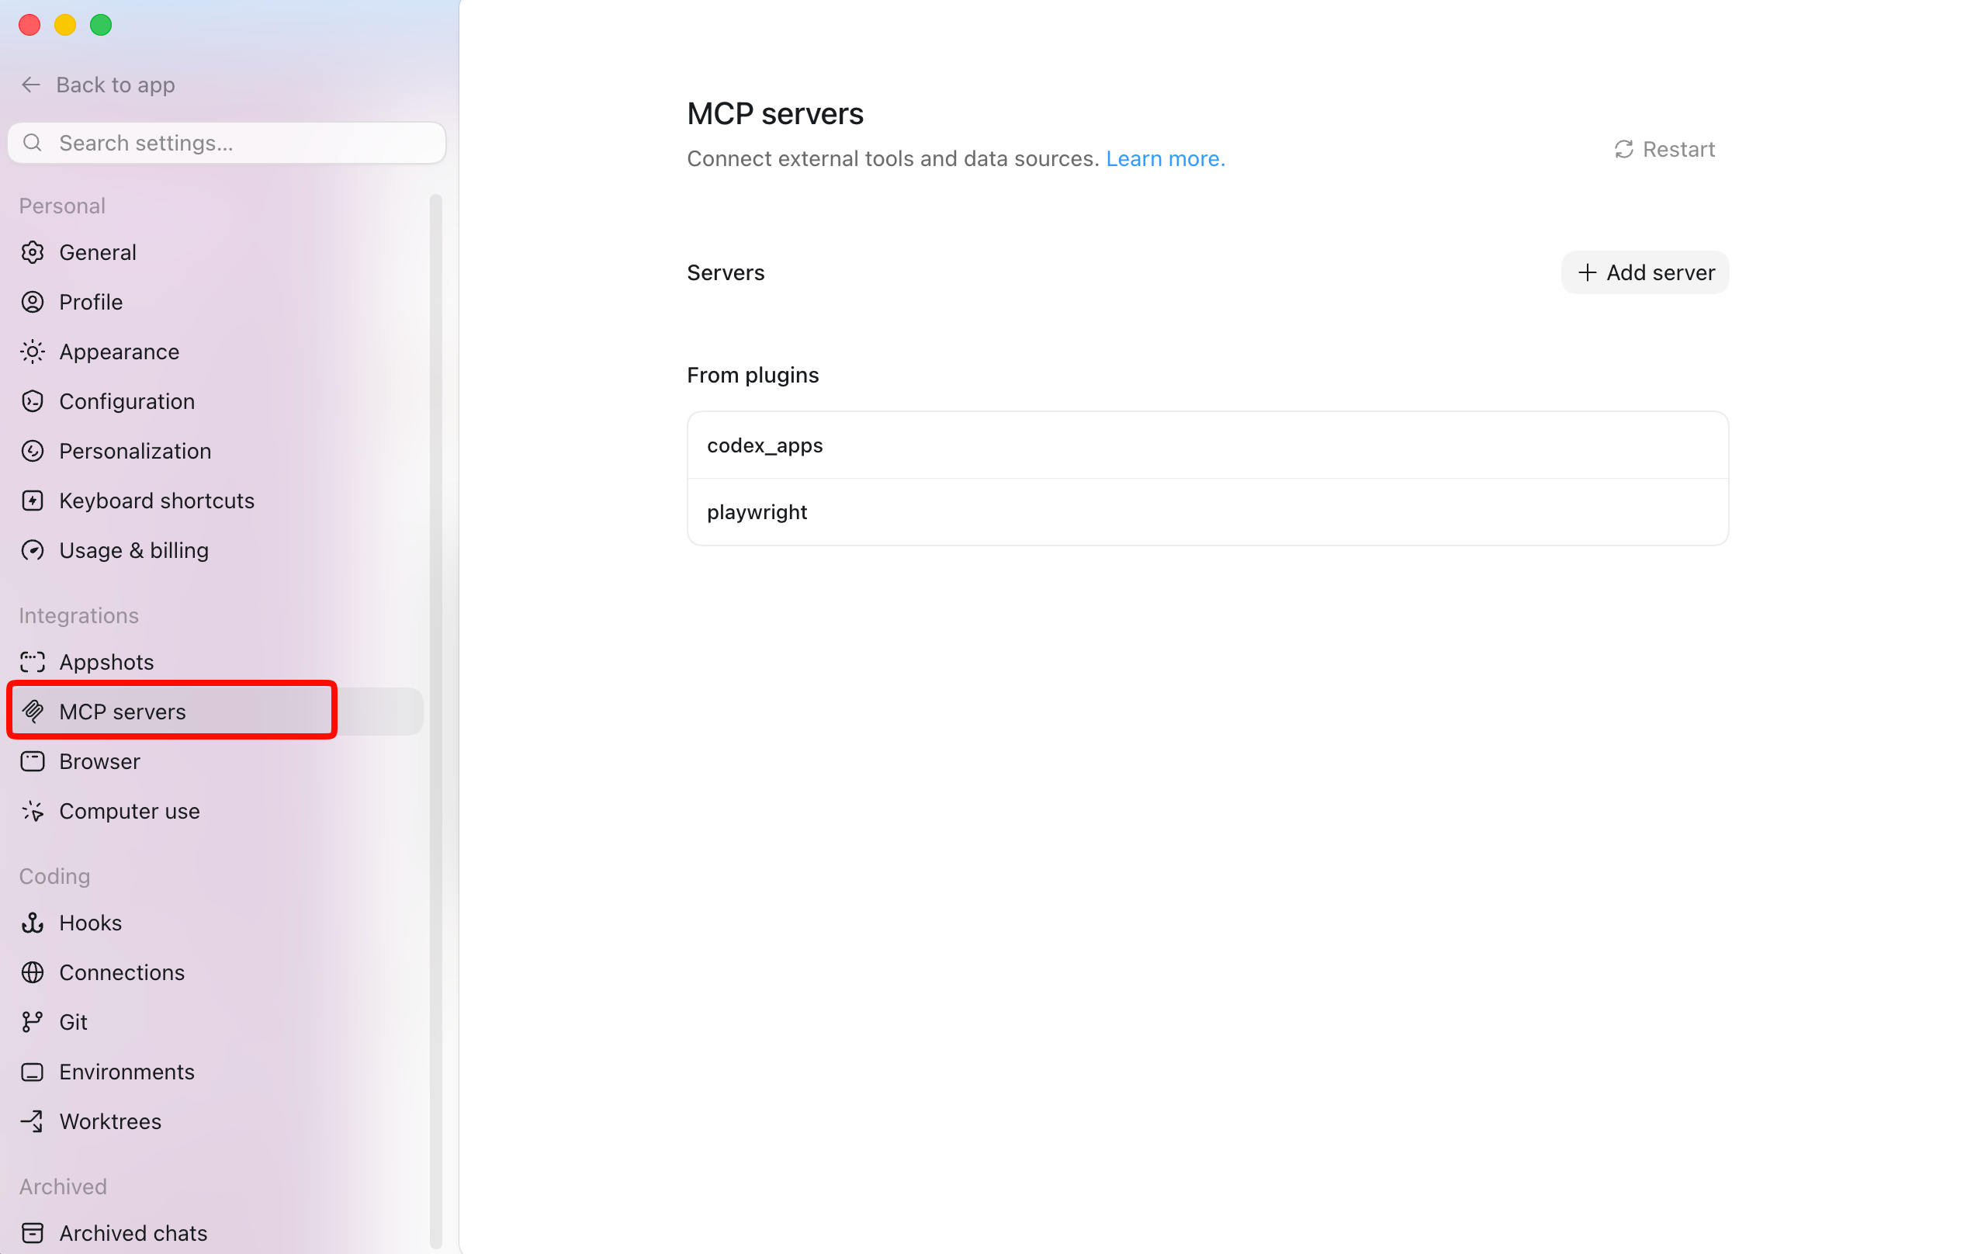This screenshot has height=1254, width=1971.
Task: Open Browser integration settings
Action: (x=216, y=761)
